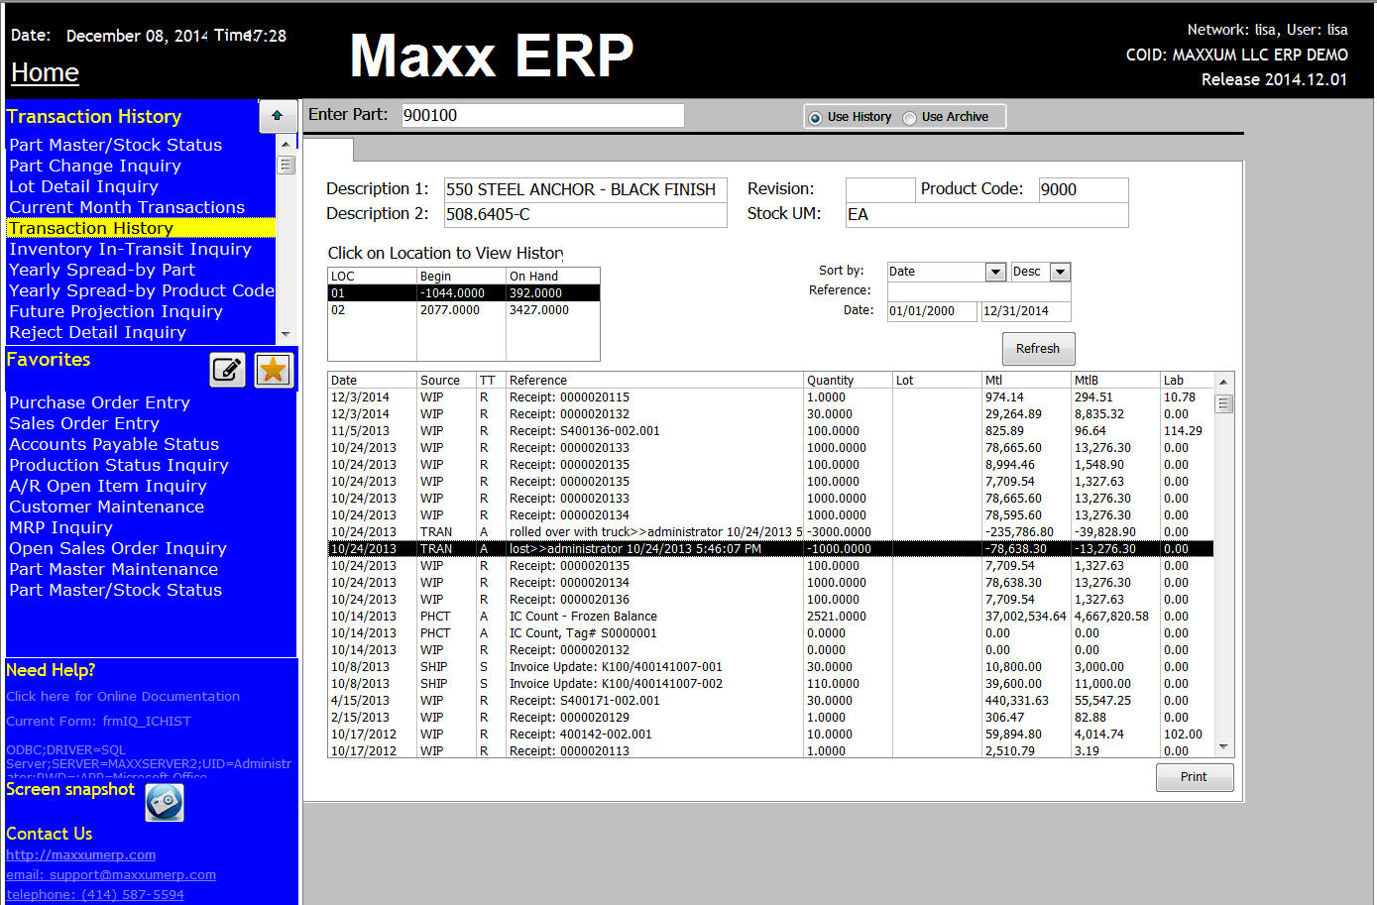
Task: Open the maxxumerp.com website link
Action: tap(81, 855)
